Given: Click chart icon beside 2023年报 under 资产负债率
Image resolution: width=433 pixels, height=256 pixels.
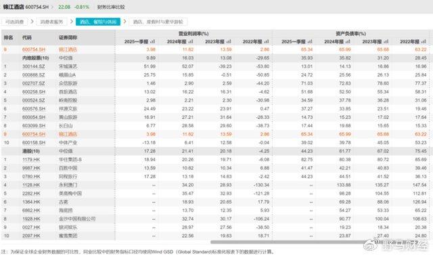Looking at the screenshot, I should (x=386, y=42).
